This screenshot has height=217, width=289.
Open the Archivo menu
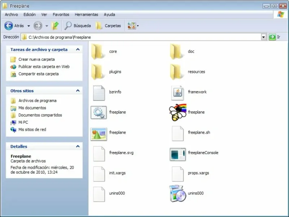click(12, 14)
